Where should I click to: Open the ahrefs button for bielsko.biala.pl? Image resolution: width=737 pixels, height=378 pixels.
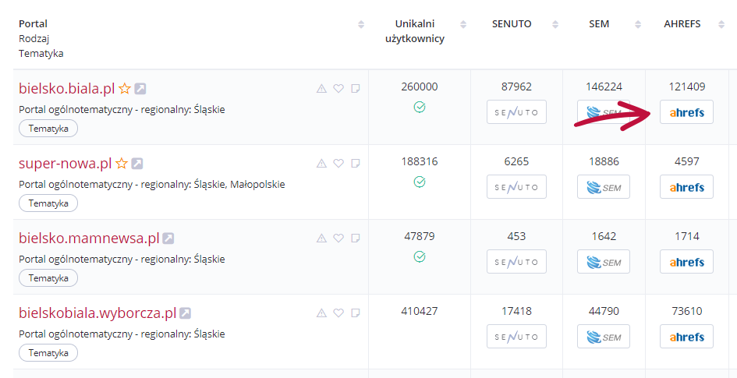click(x=687, y=111)
